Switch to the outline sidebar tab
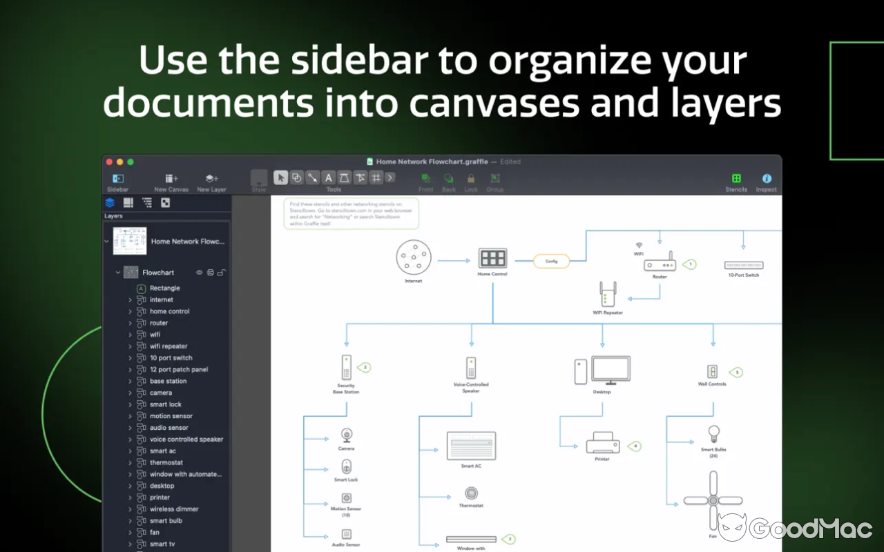The width and height of the screenshot is (884, 552). tap(146, 202)
